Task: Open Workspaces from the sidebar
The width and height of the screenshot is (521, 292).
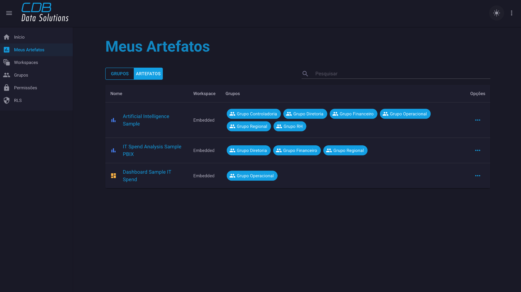Action: tap(26, 62)
